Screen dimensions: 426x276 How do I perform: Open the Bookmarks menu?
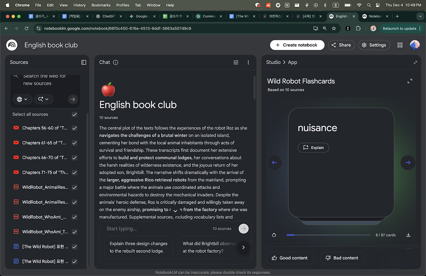tap(101, 5)
